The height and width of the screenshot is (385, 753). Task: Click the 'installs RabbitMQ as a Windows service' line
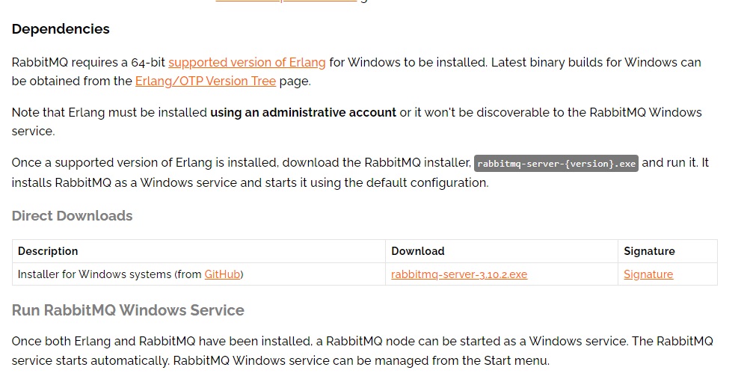[x=251, y=183]
